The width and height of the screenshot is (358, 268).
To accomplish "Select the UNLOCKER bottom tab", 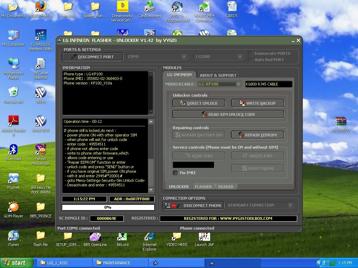I will 179,187.
